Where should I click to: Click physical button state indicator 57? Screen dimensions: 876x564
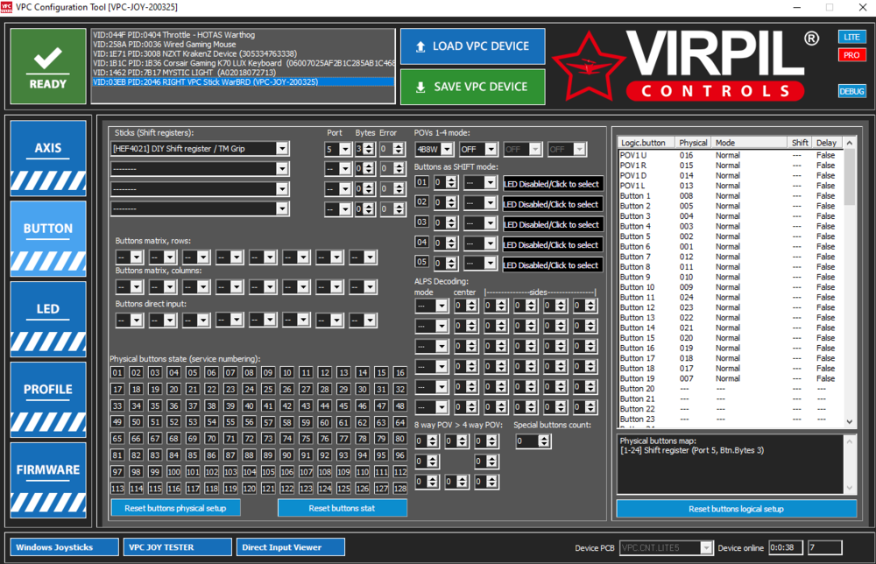click(x=268, y=422)
